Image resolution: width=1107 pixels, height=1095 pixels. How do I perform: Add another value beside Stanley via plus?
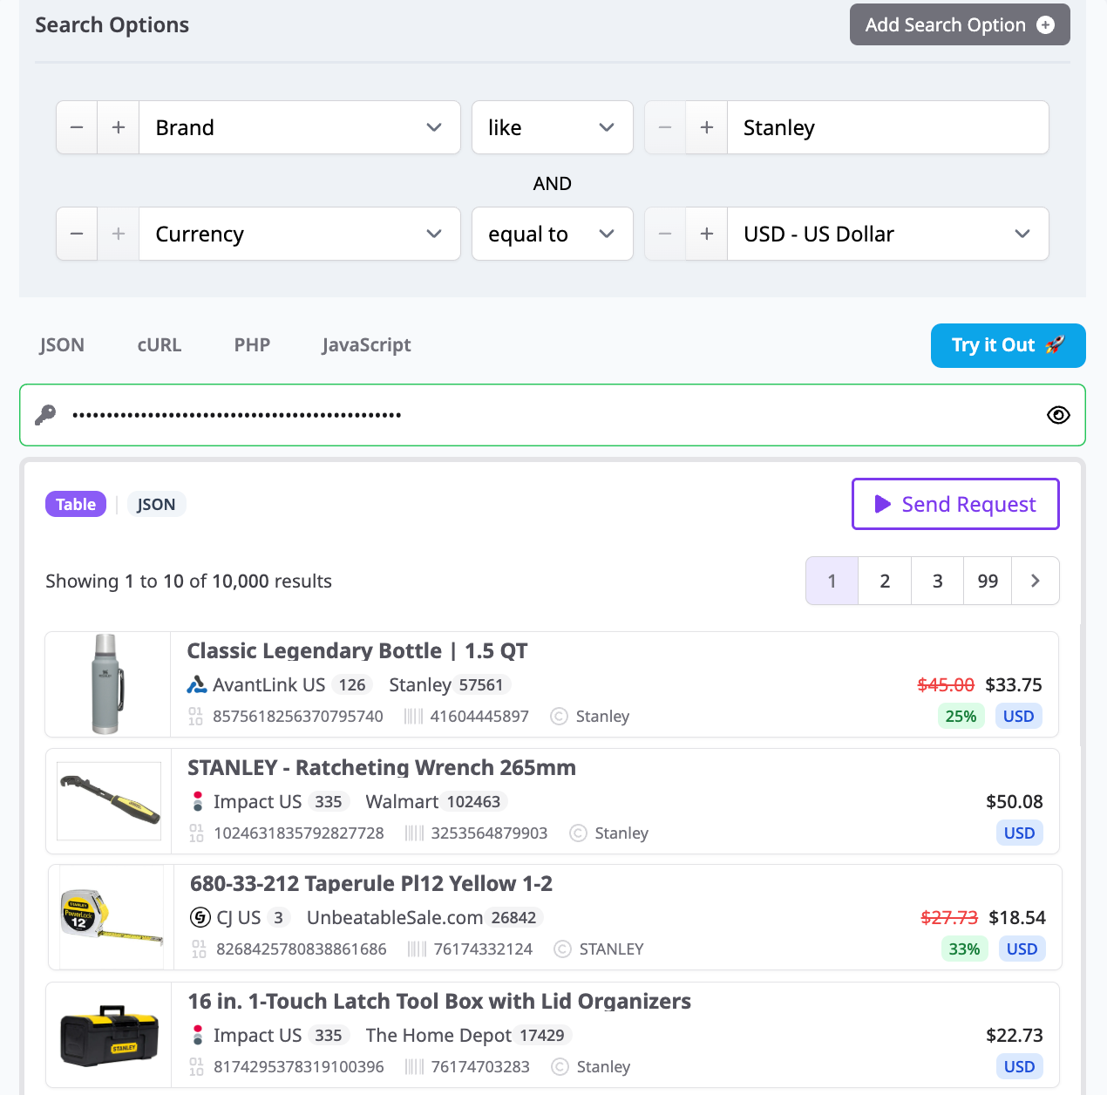(x=707, y=127)
